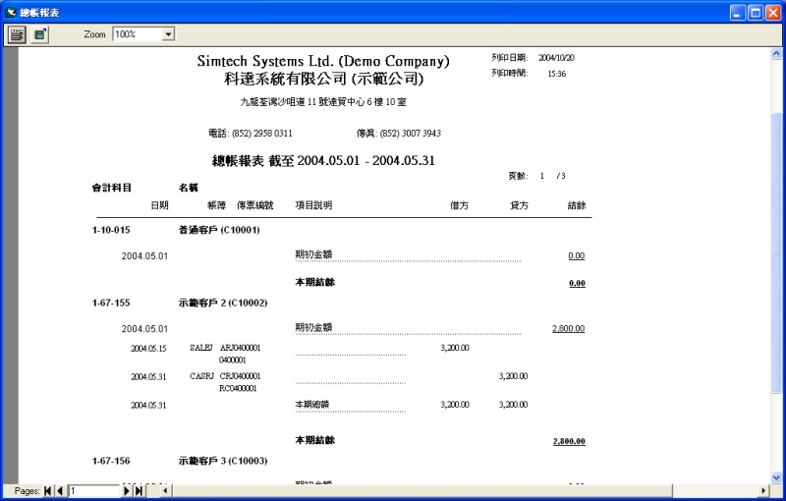The height and width of the screenshot is (501, 786).
Task: Click voucher number ARJ0400001
Action: coord(240,347)
